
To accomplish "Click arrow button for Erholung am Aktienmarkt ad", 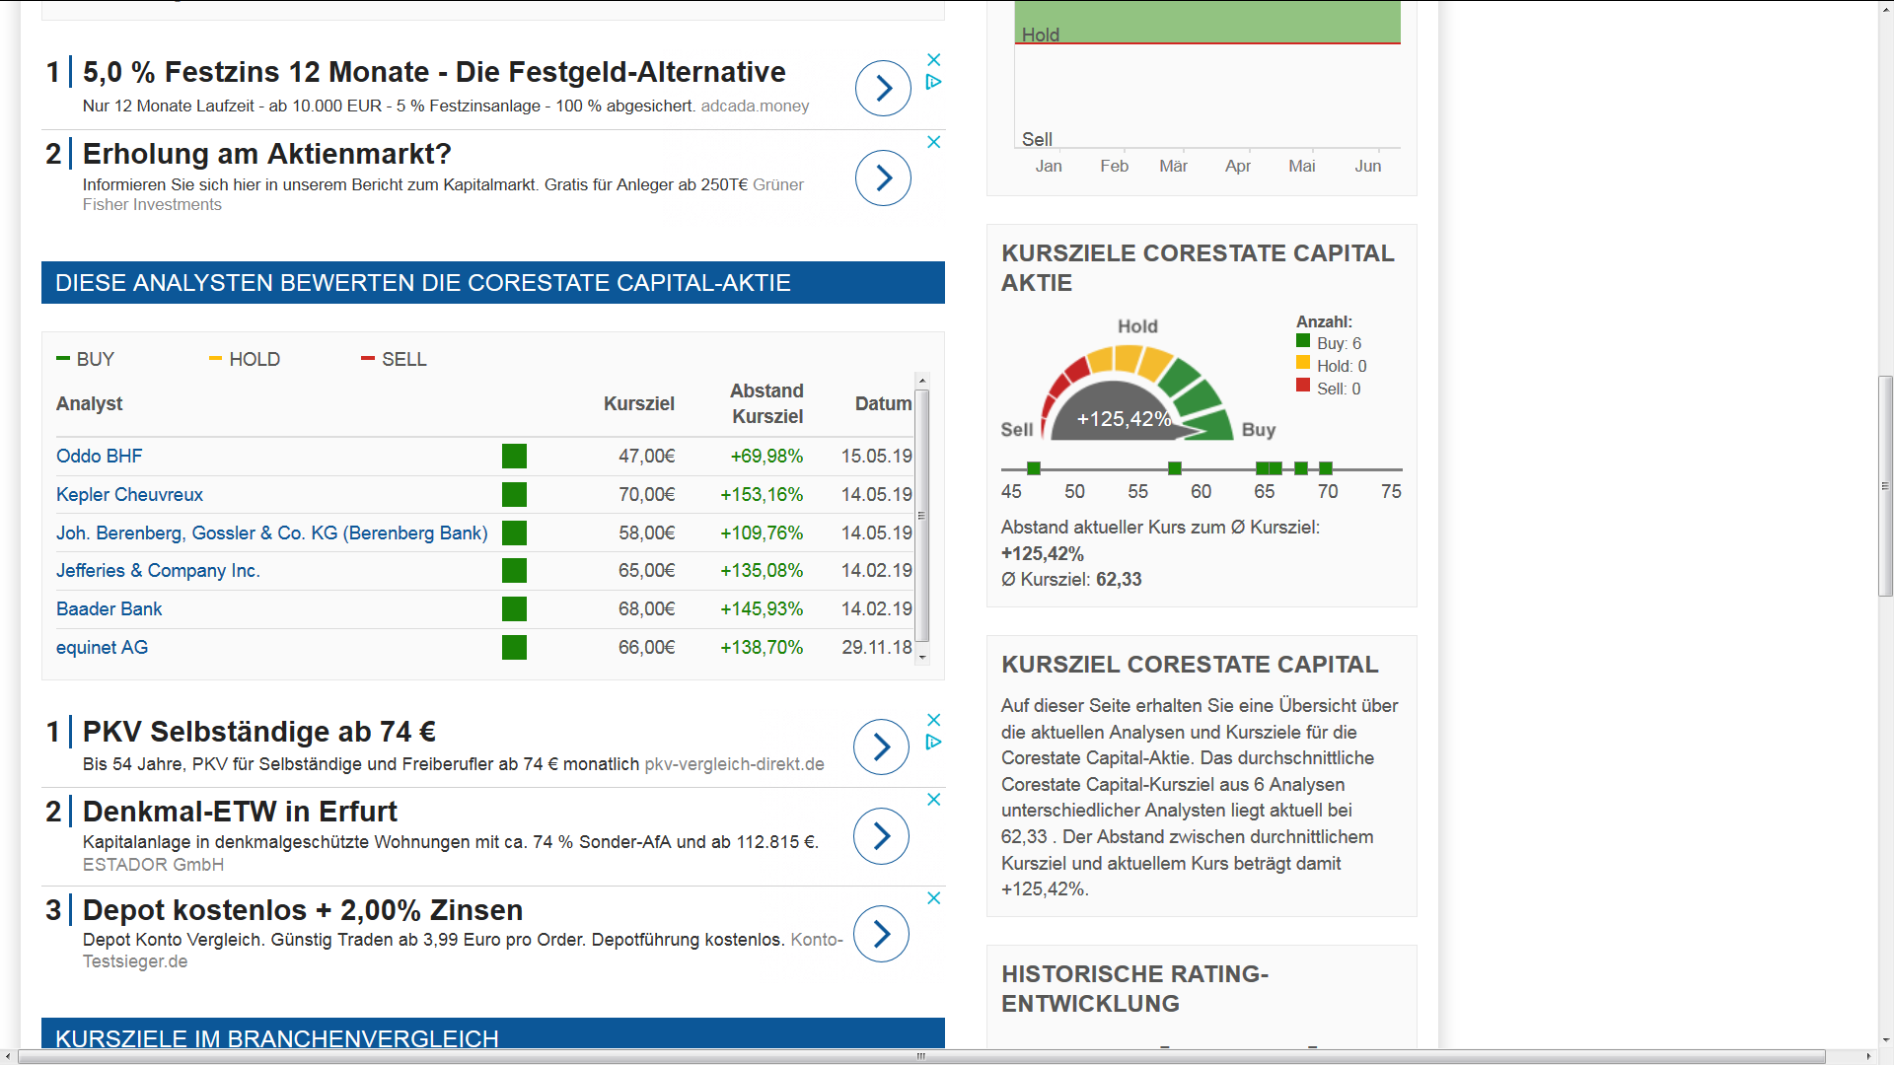I will pos(883,178).
